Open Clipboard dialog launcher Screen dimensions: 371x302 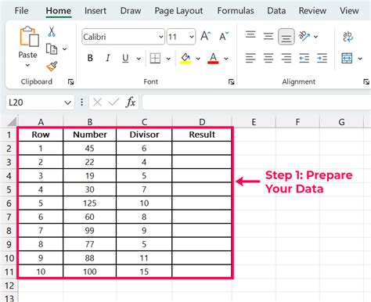[70, 82]
